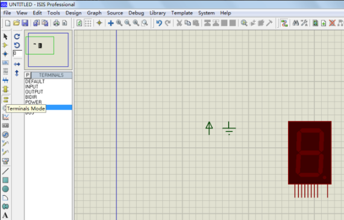Click the Block Rotate icon
This screenshot has height=220, width=344.
pos(224,23)
